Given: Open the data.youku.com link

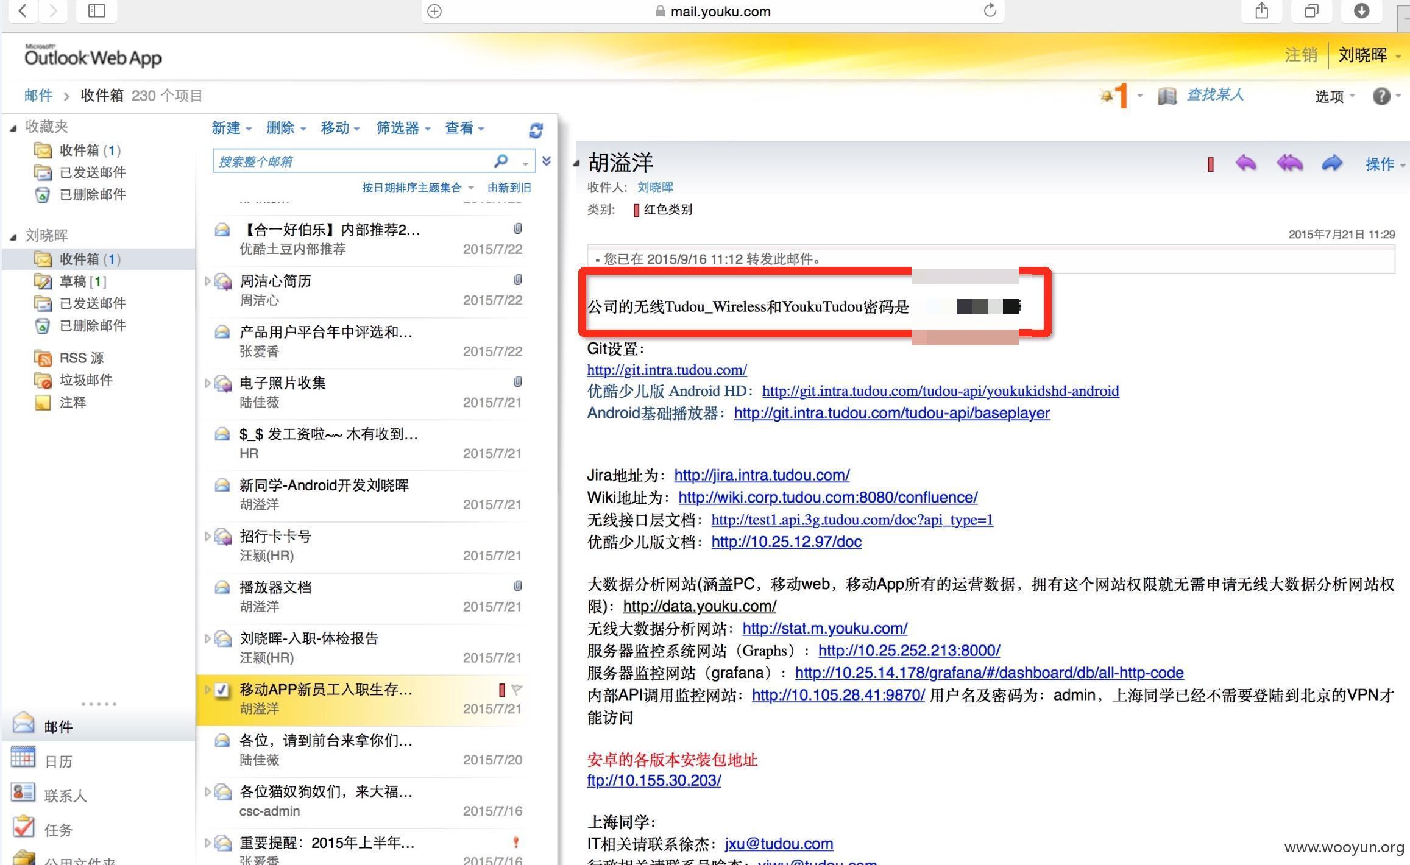Looking at the screenshot, I should (700, 606).
